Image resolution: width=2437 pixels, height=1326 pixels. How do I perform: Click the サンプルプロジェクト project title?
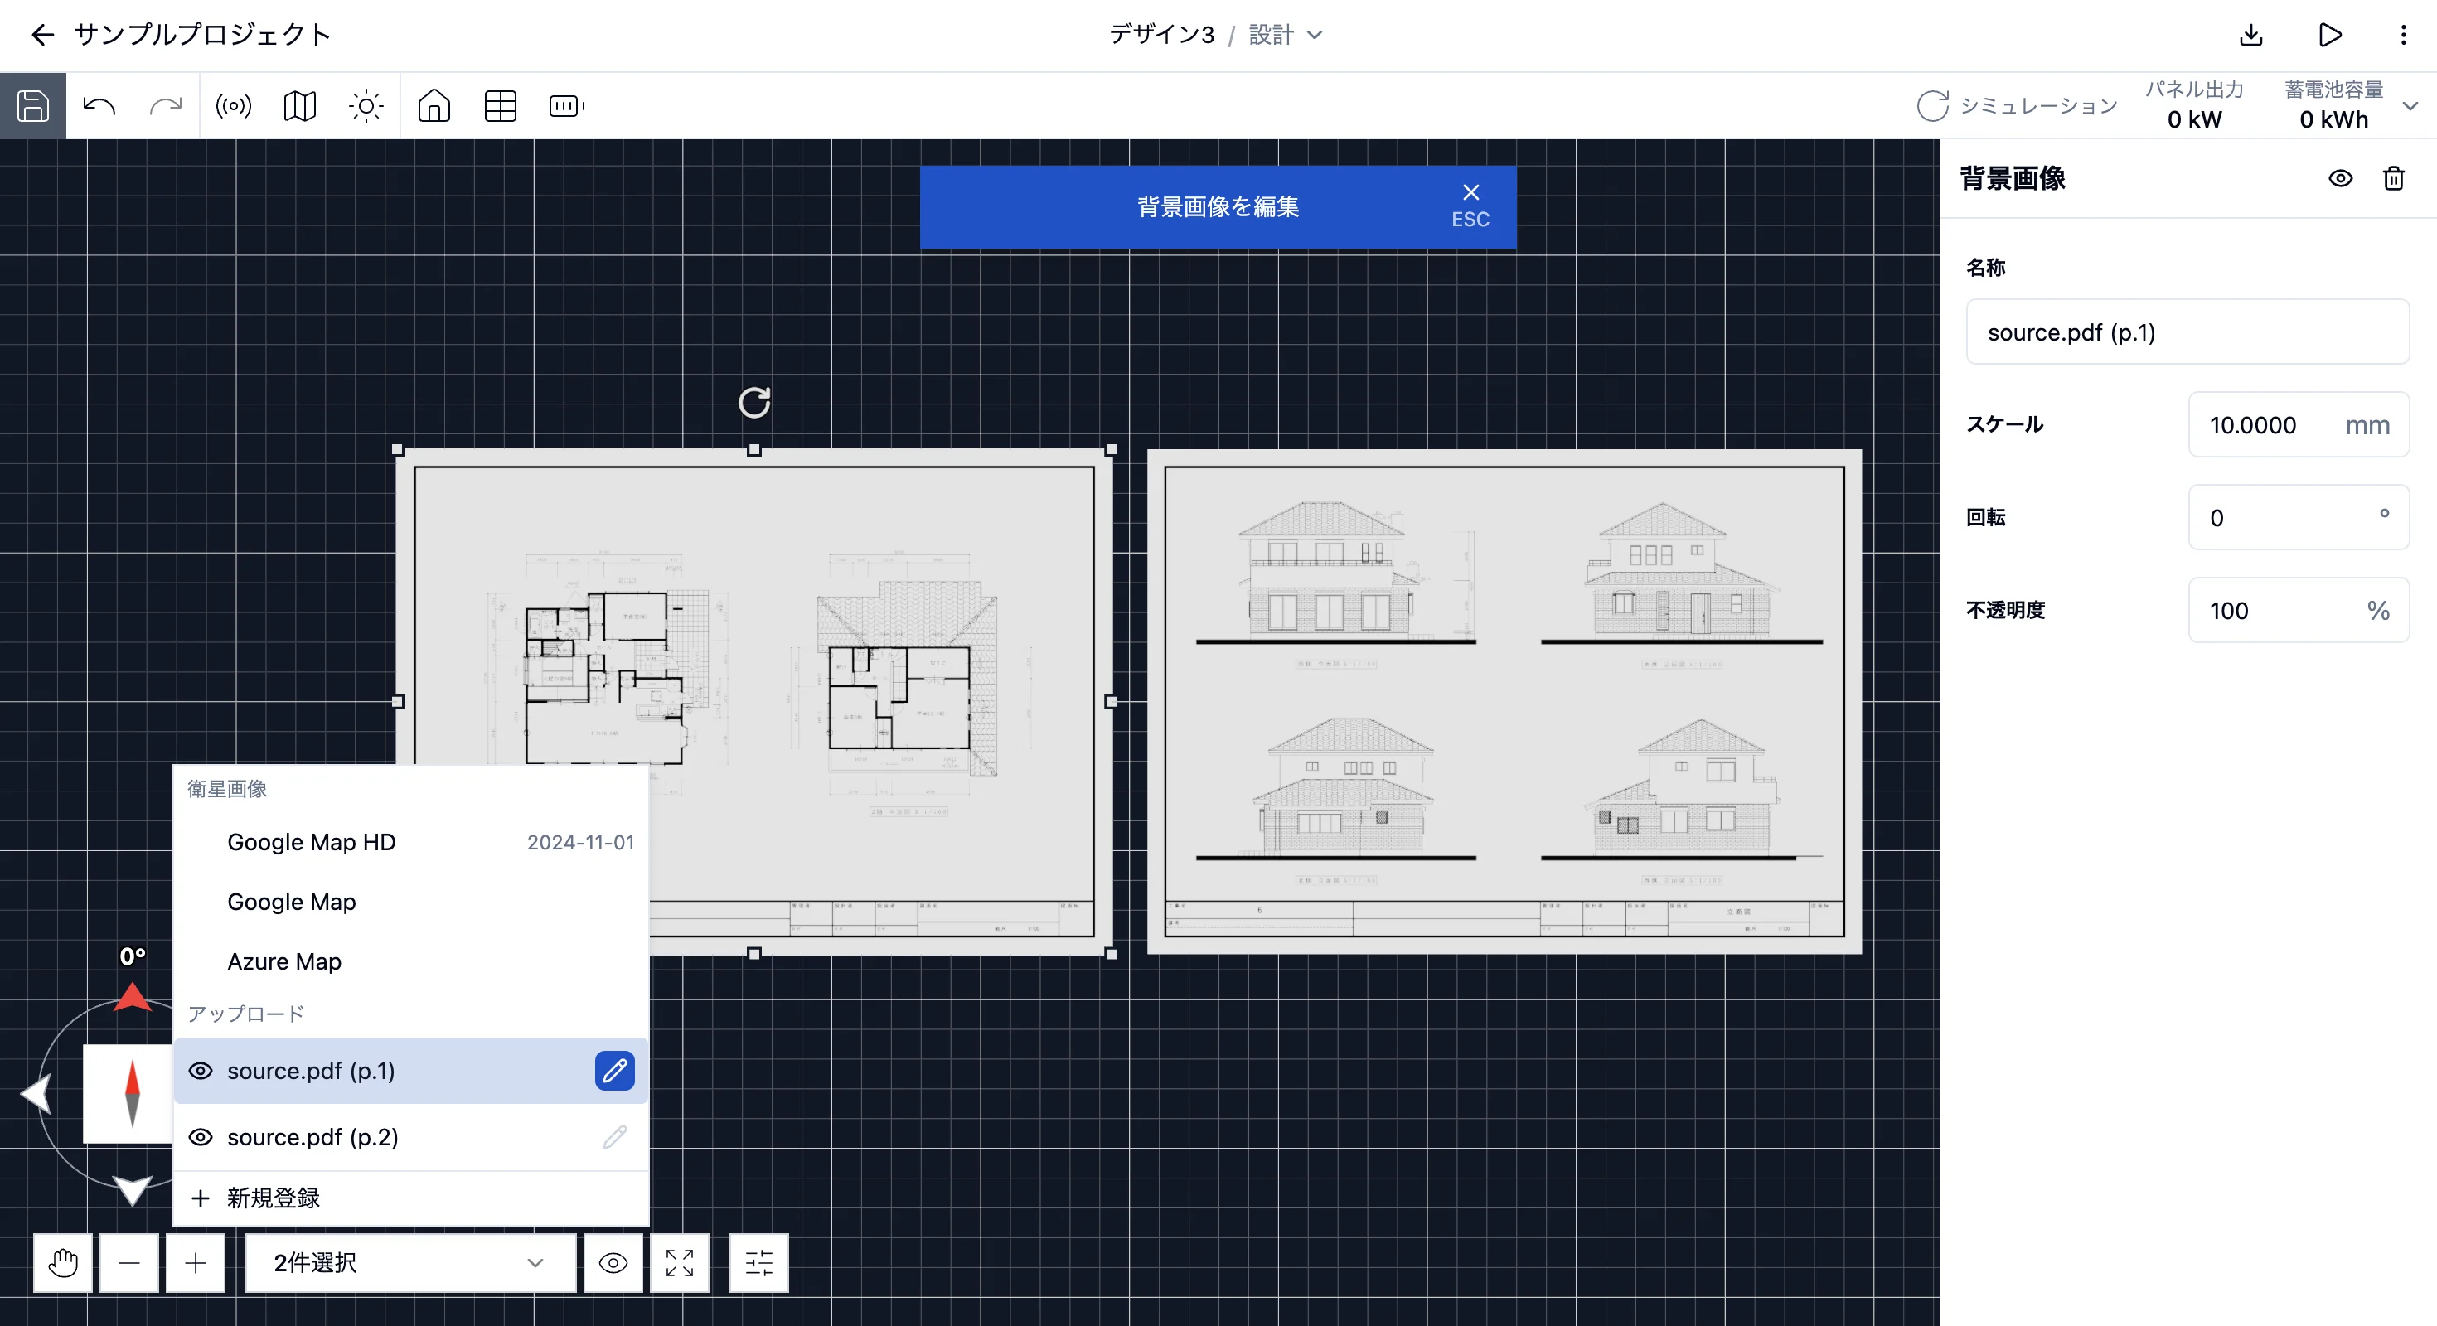tap(202, 35)
